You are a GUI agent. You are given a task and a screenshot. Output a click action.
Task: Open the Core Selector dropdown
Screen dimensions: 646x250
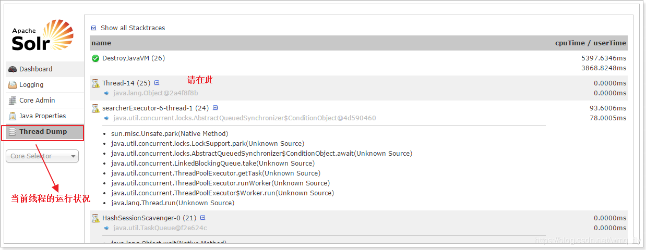tap(42, 156)
